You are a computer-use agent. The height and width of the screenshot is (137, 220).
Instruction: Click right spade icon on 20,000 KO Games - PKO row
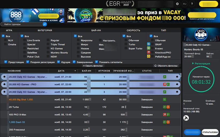(x=177, y=84)
